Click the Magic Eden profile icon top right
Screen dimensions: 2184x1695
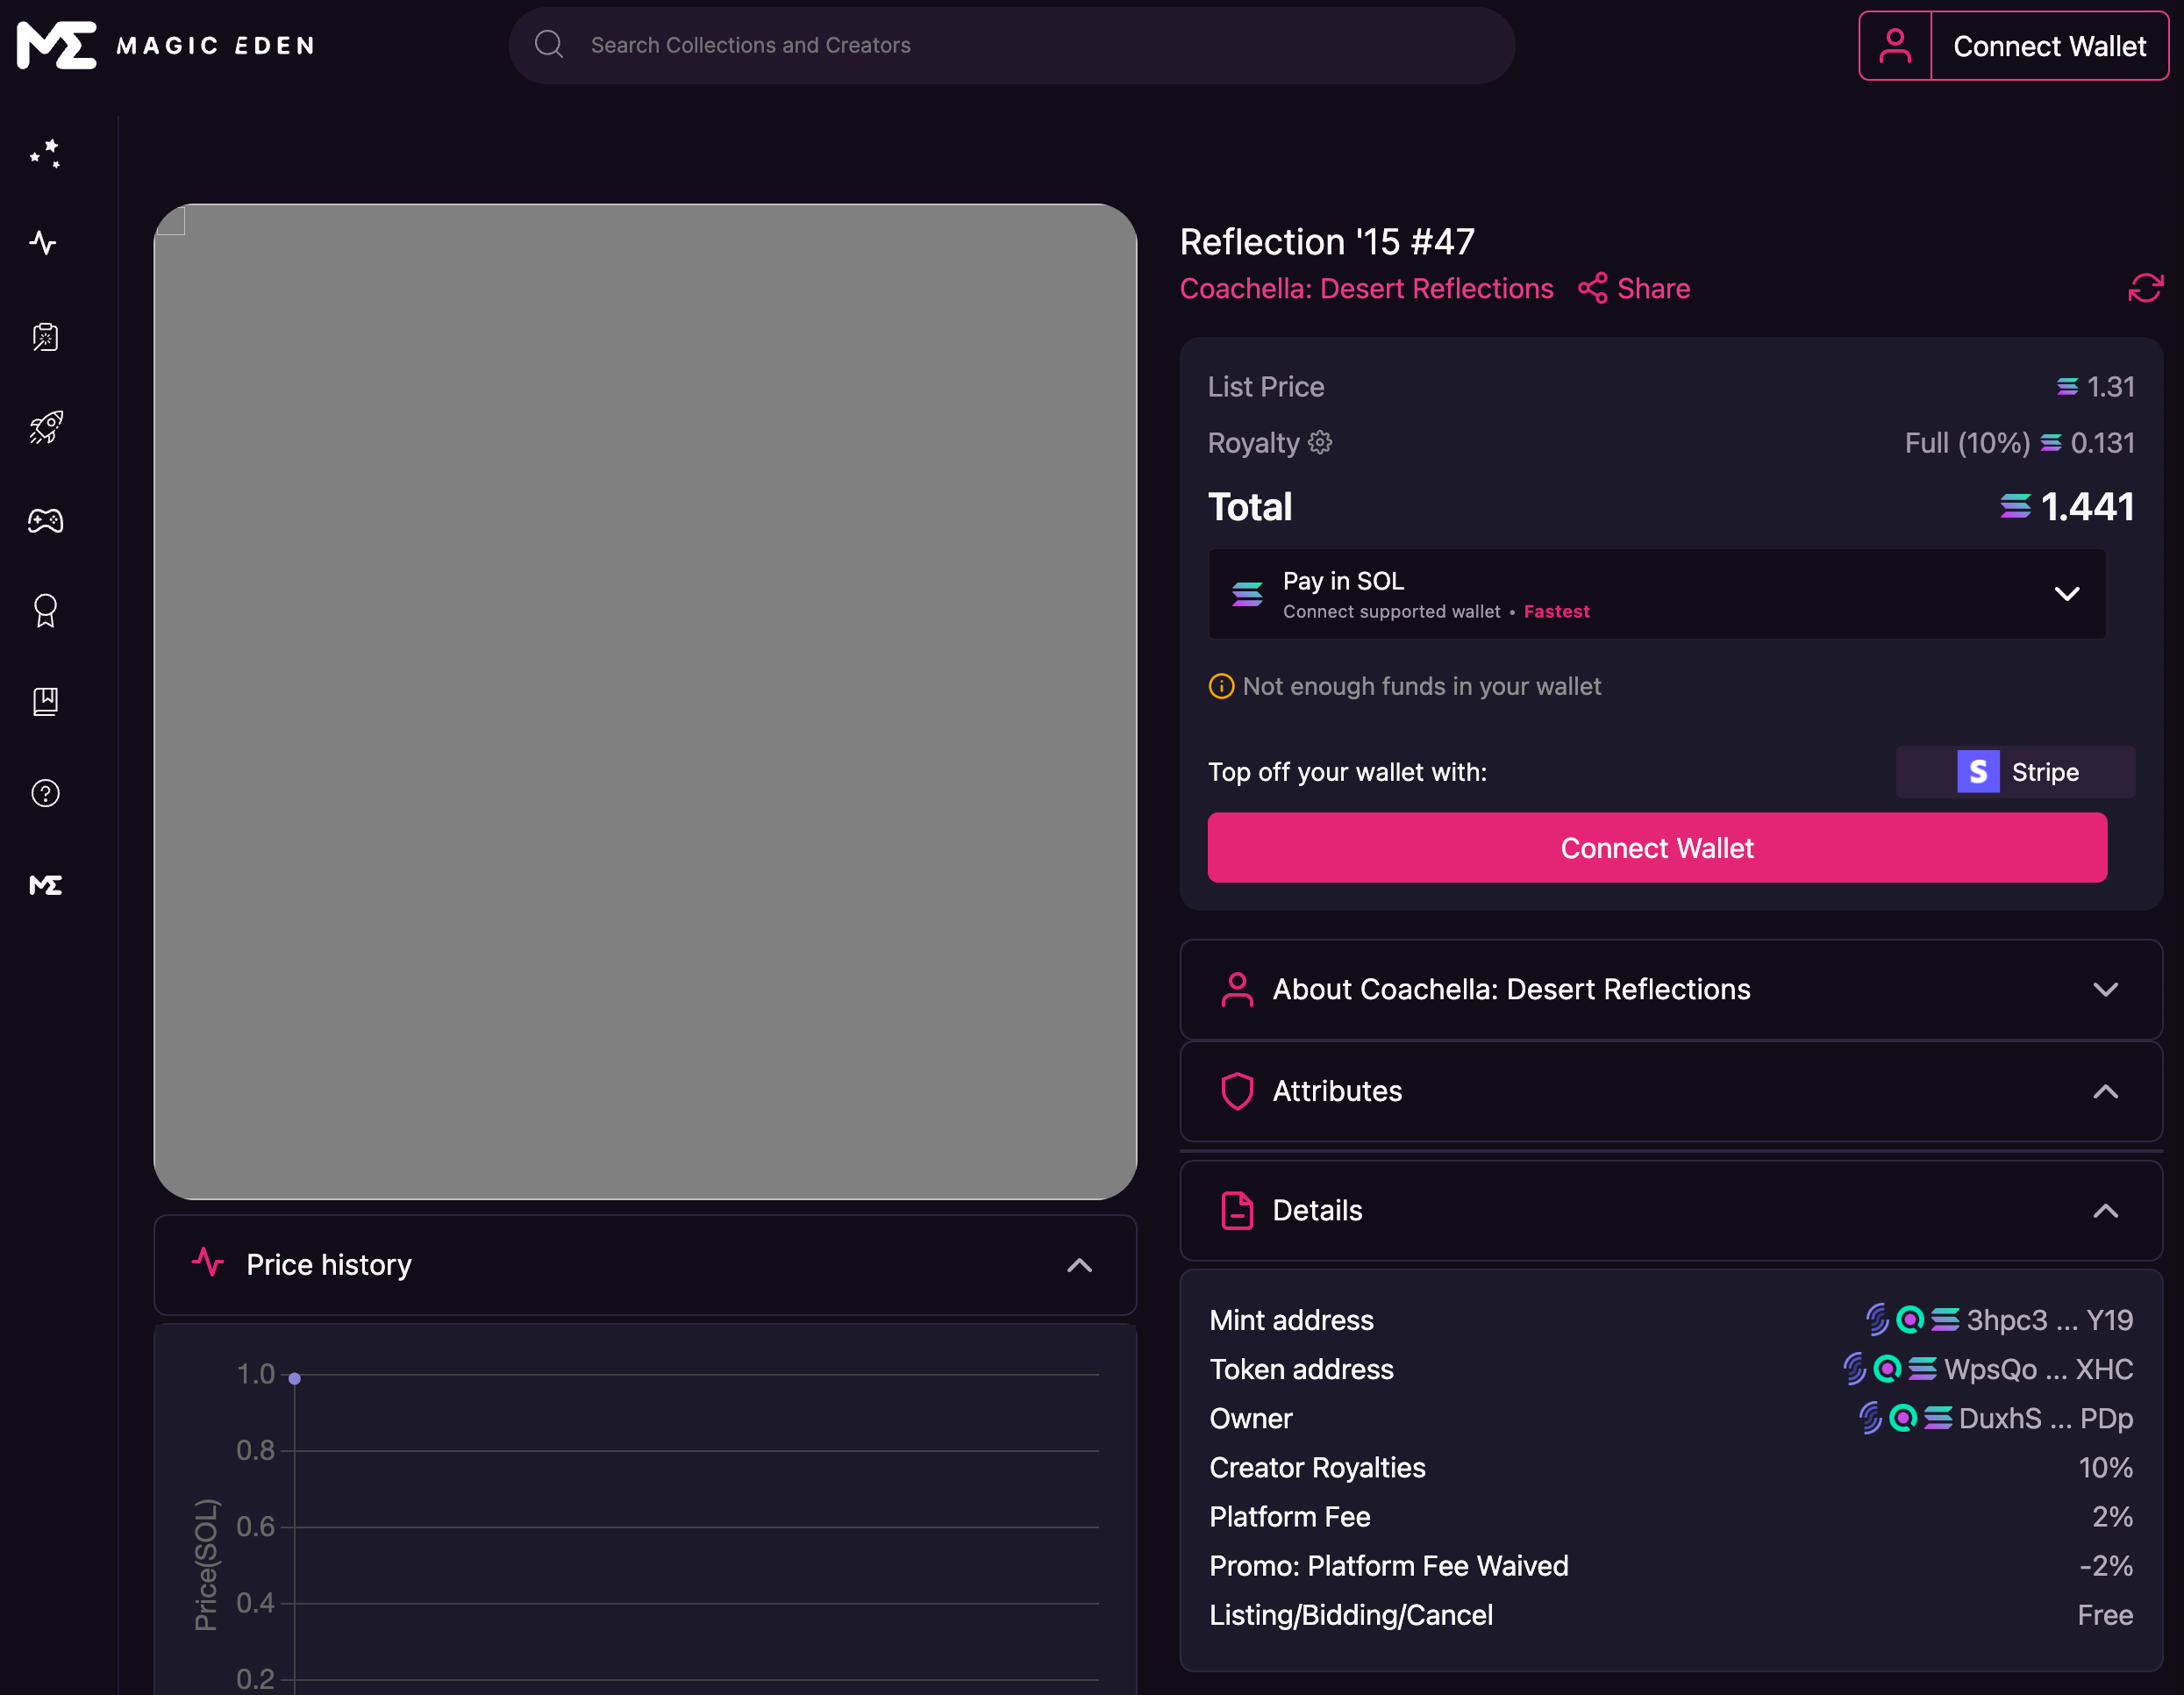pyautogui.click(x=1895, y=45)
